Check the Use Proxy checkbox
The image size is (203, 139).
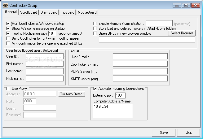(x=8, y=89)
